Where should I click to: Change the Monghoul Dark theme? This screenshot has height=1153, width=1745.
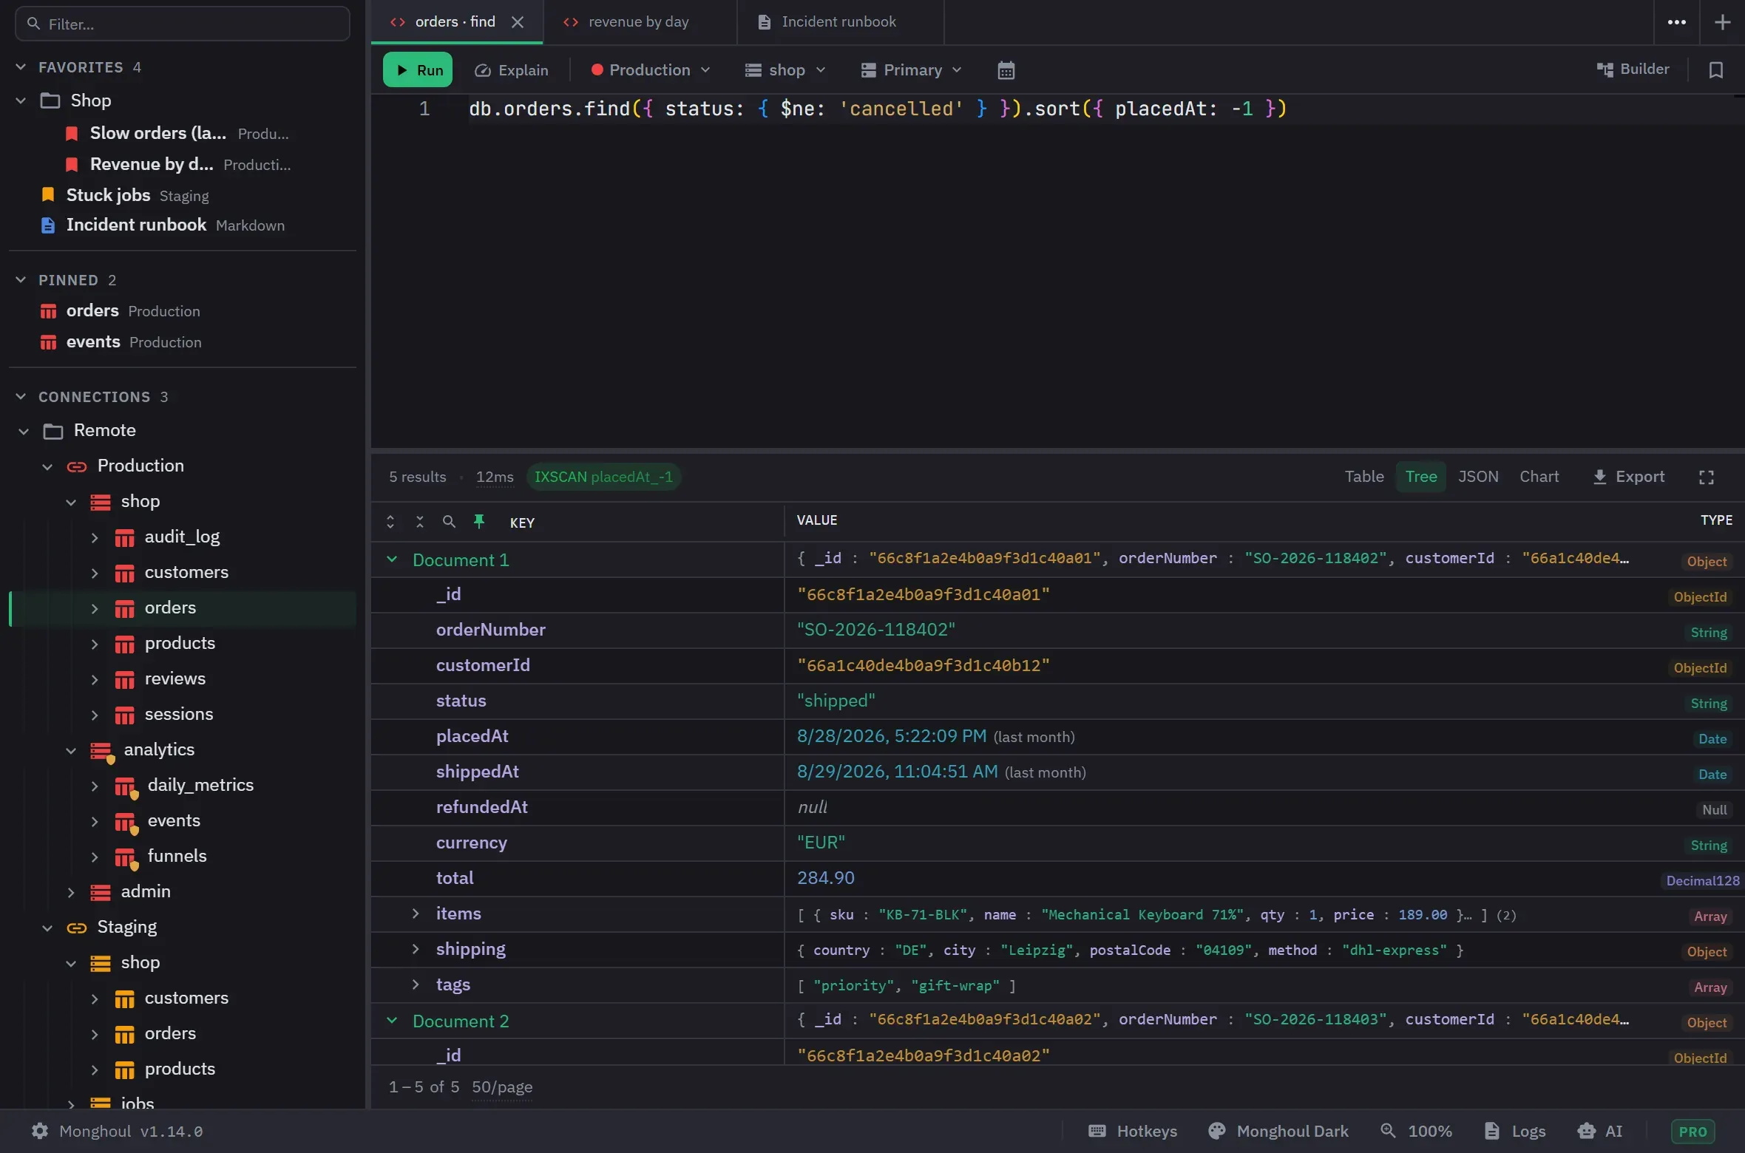pyautogui.click(x=1278, y=1131)
